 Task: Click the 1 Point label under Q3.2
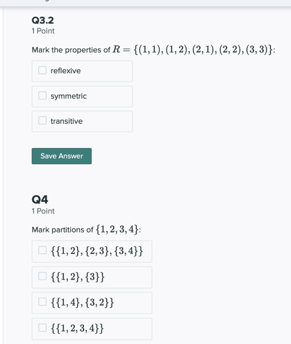[43, 31]
